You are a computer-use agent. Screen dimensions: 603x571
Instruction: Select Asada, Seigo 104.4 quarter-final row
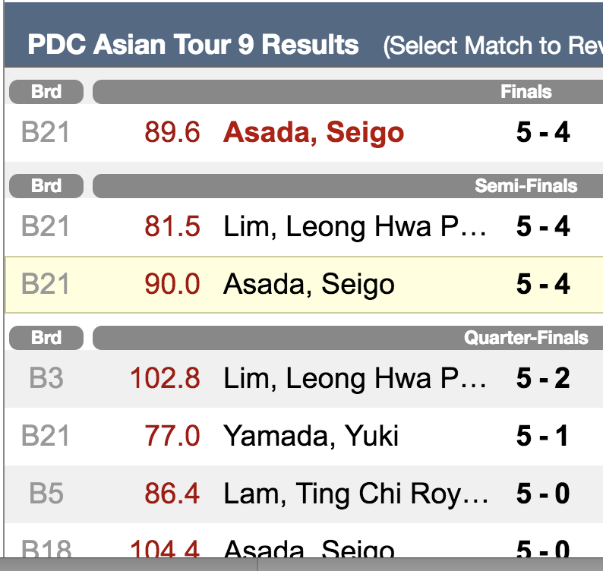[x=304, y=540]
